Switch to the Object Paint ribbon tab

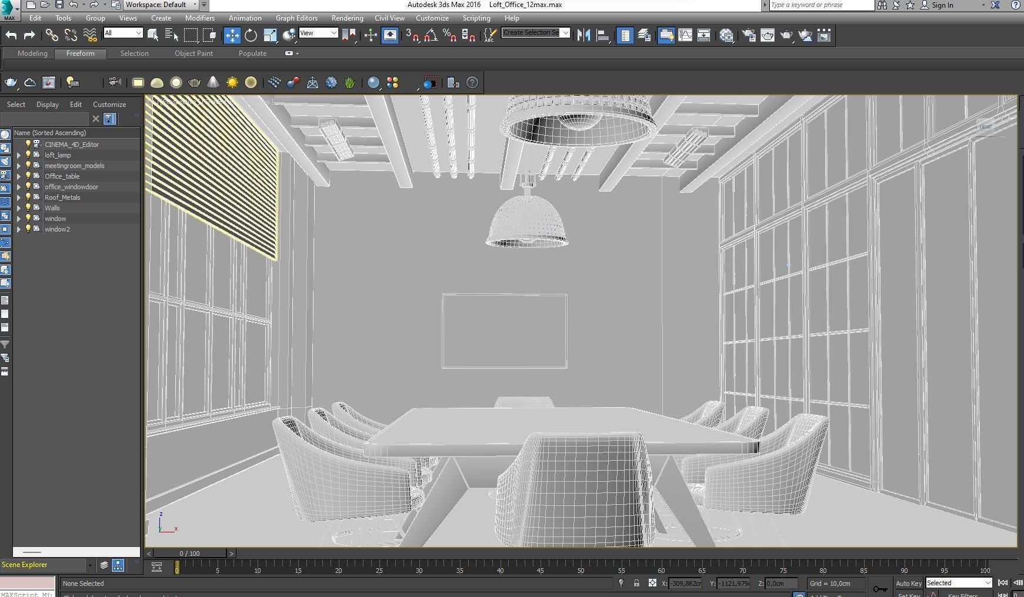tap(194, 53)
